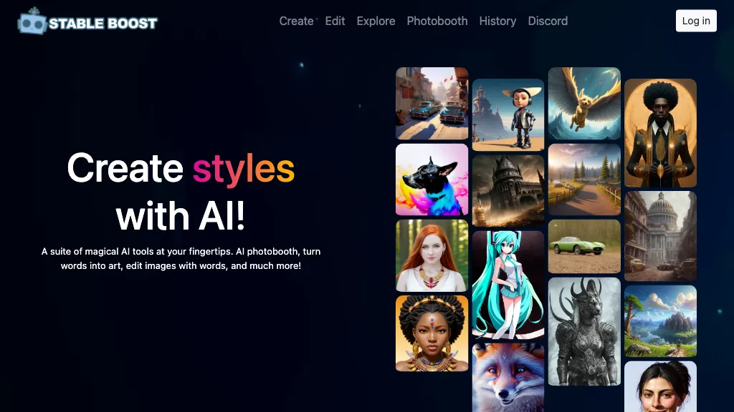The height and width of the screenshot is (412, 734).
Task: Visit the Discord link
Action: point(548,21)
